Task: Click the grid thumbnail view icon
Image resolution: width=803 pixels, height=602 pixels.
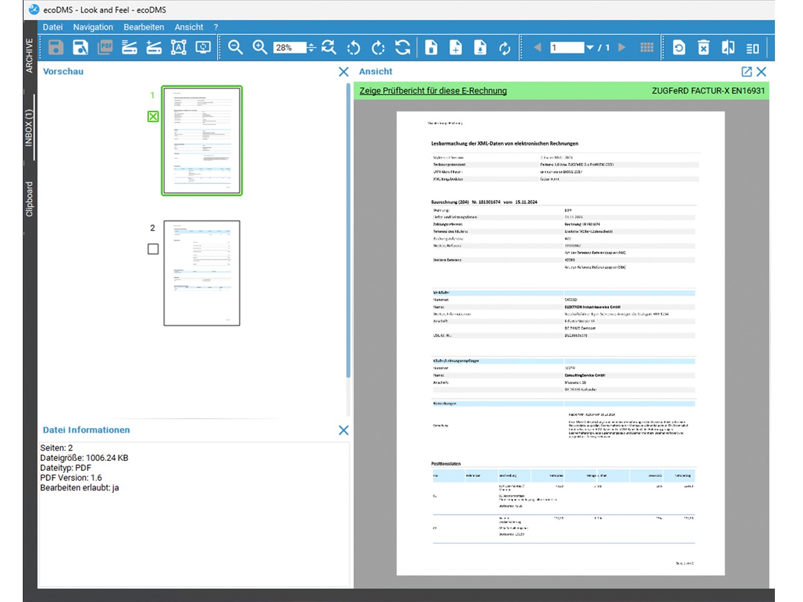Action: 646,47
